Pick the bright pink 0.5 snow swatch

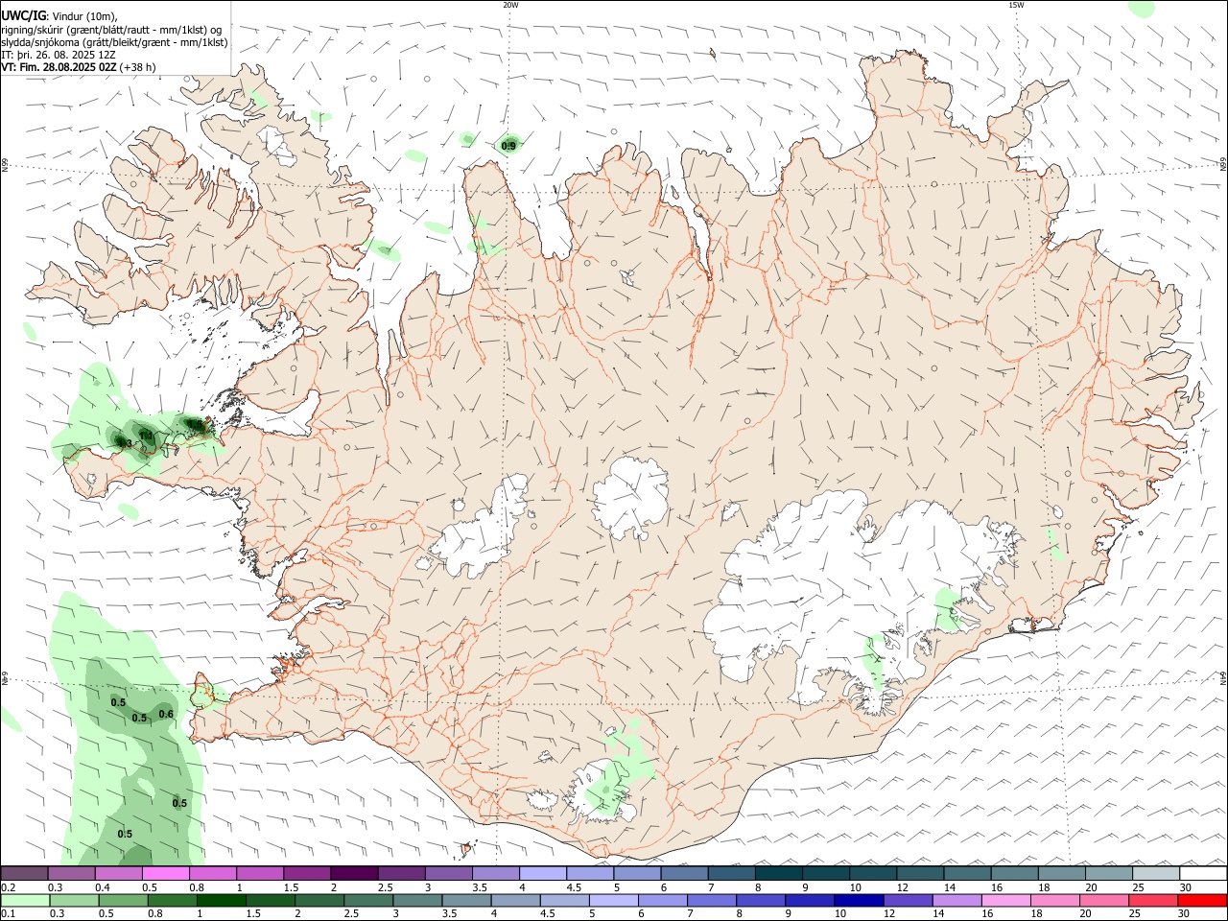click(166, 874)
